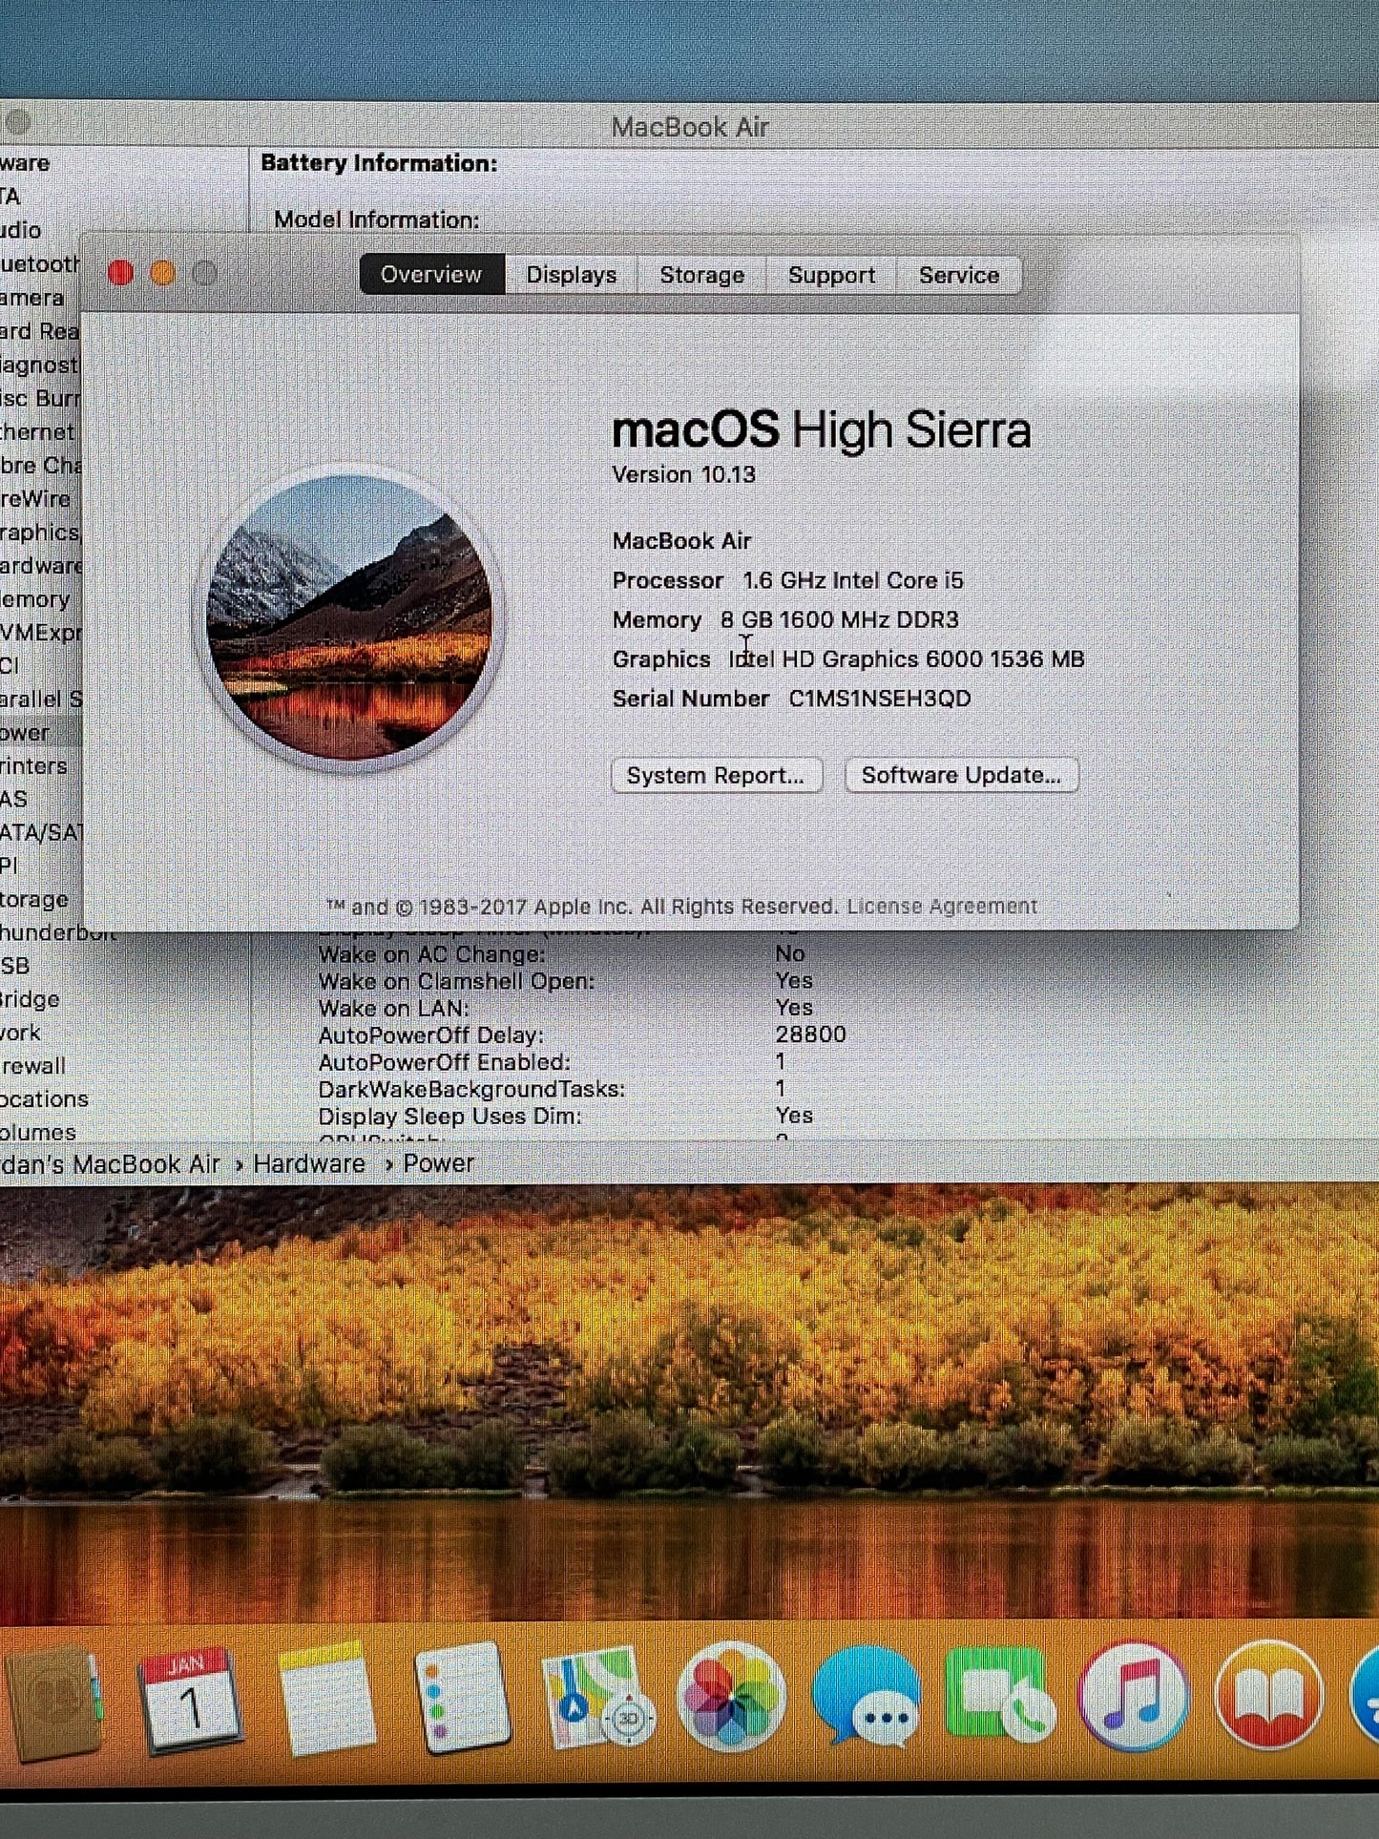
Task: Launch Notes app from the Dock
Action: click(326, 1700)
